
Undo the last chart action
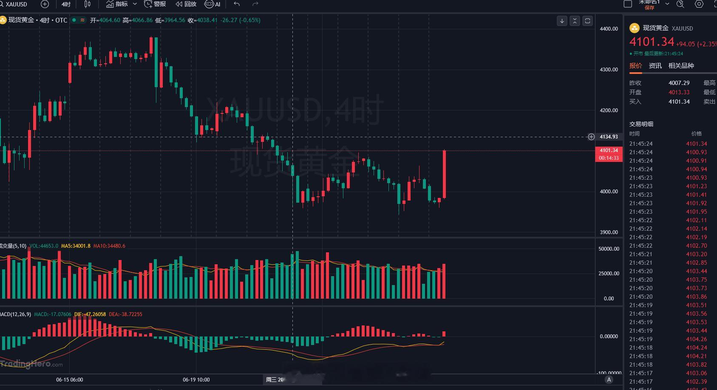[237, 4]
